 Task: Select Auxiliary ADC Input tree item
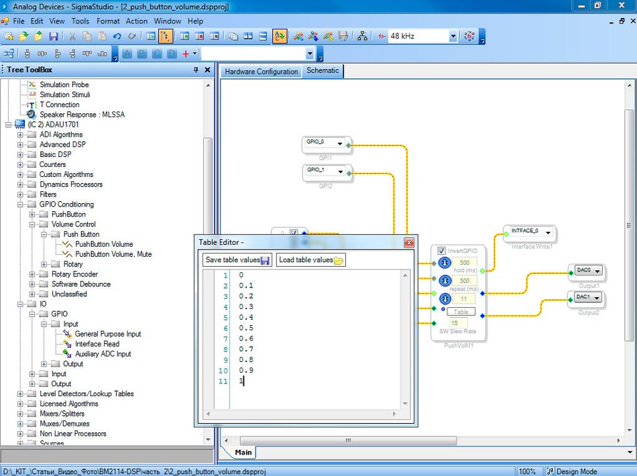pos(103,354)
